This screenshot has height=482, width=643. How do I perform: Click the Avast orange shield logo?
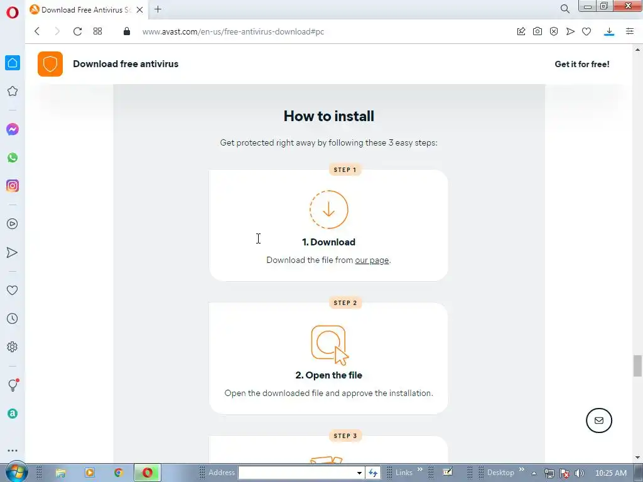[50, 64]
